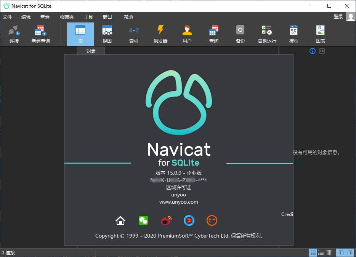Click the orange face icon in About dialog
356x257 pixels.
[x=212, y=220]
